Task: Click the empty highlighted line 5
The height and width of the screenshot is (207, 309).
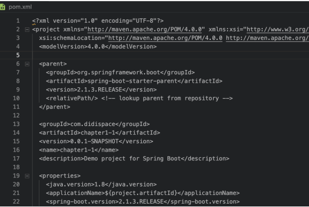Action: tap(170, 55)
